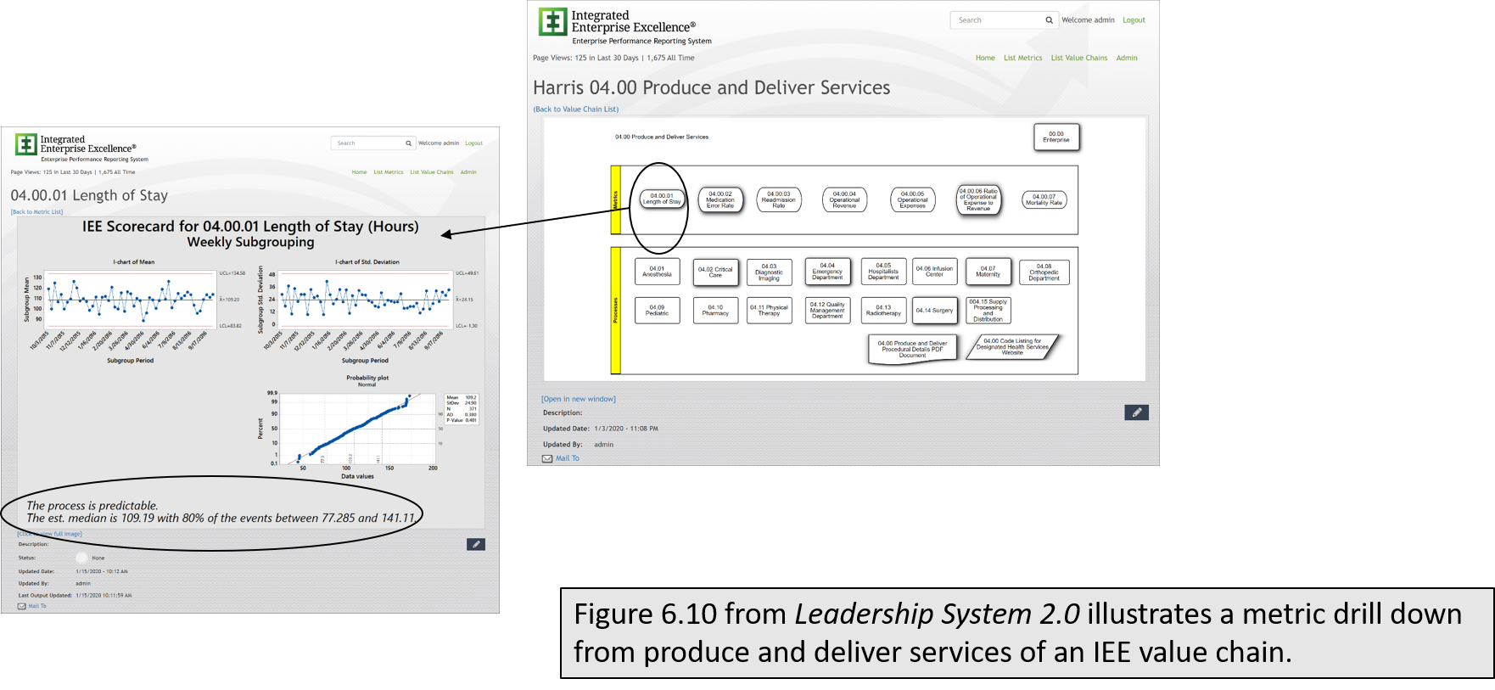1495x690 pixels.
Task: Open the List Metrics menu on the Length of Stay page
Action: (x=389, y=172)
